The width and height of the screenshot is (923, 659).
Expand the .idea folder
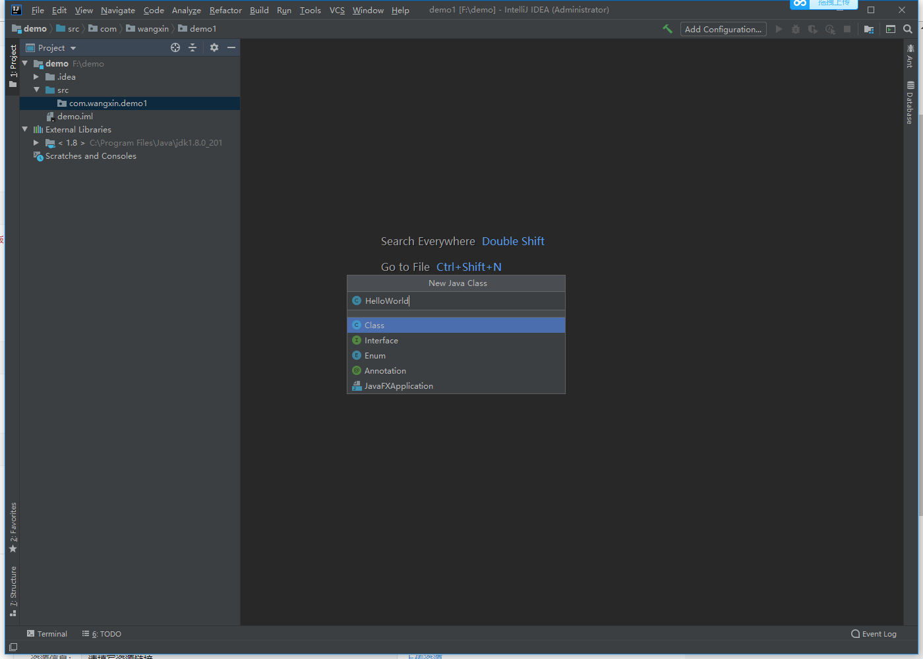(x=37, y=77)
